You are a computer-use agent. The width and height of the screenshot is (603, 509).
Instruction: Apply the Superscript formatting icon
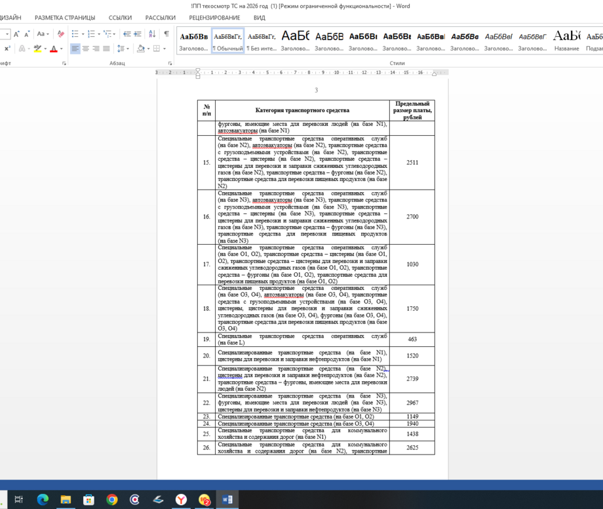pyautogui.click(x=7, y=49)
